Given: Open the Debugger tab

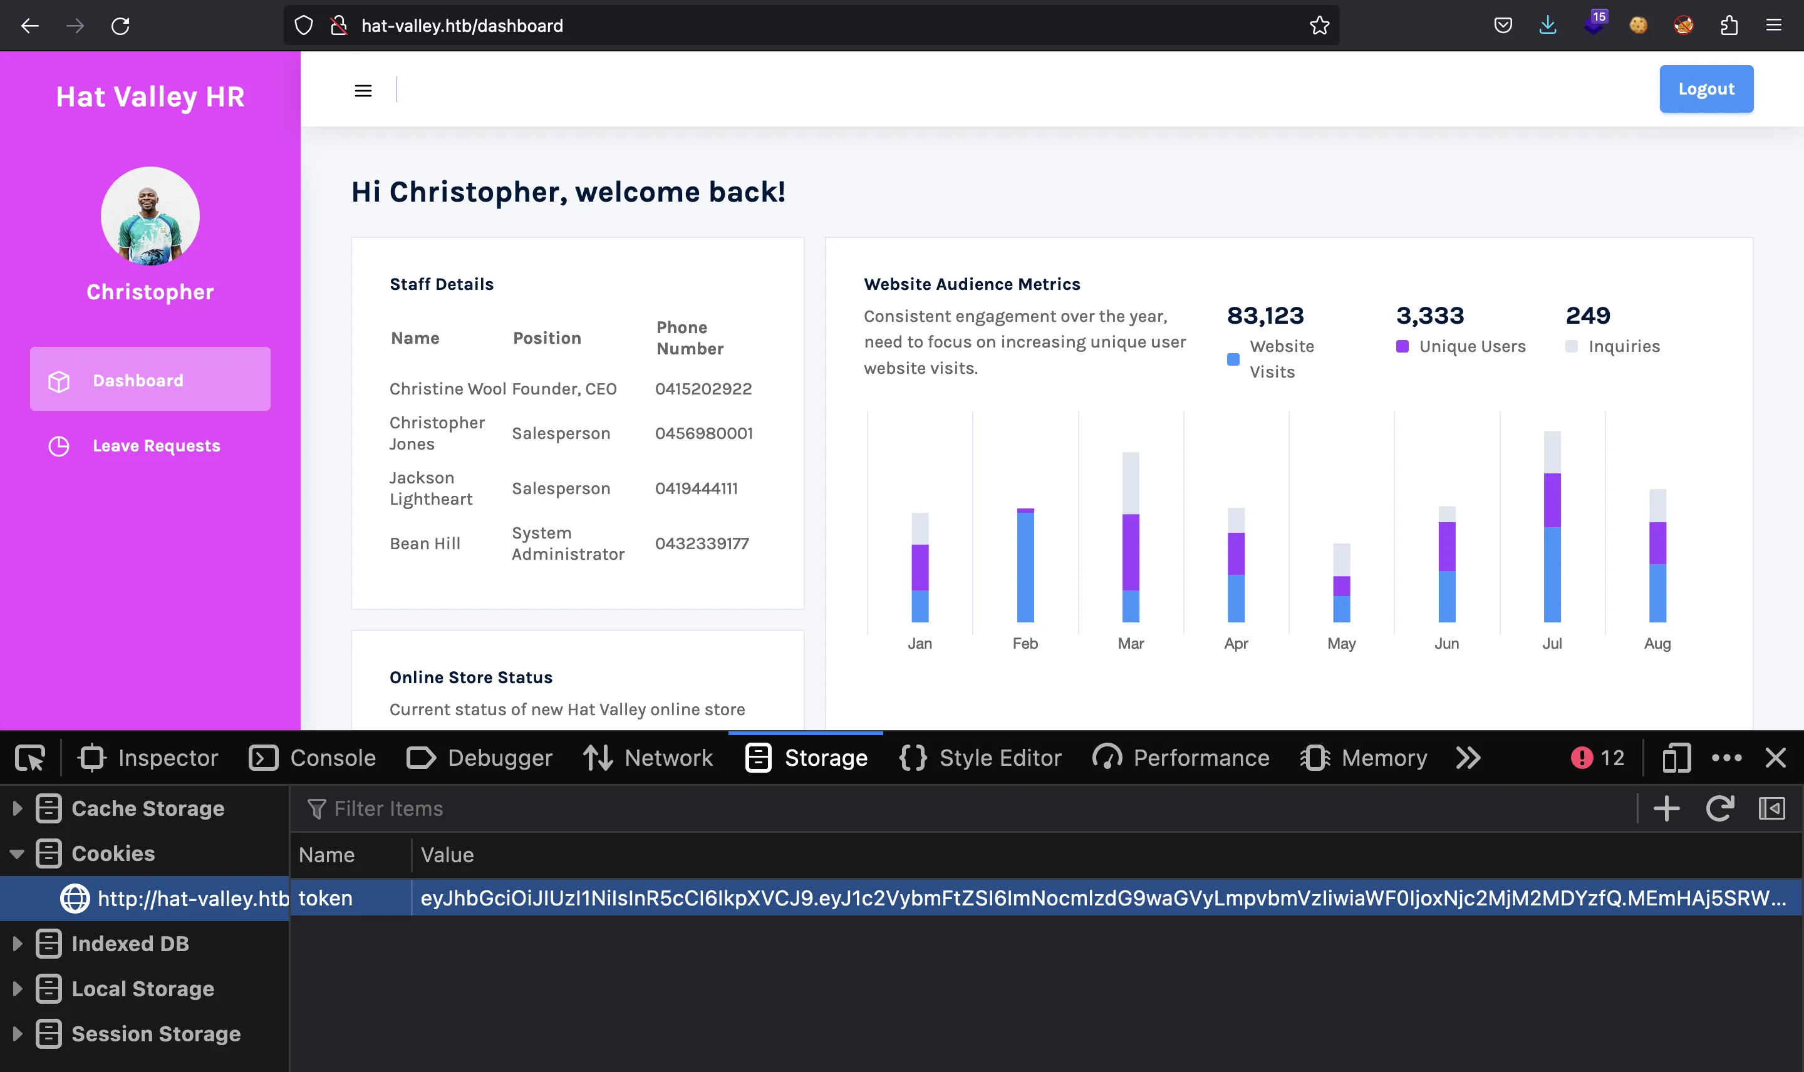Looking at the screenshot, I should pos(480,758).
